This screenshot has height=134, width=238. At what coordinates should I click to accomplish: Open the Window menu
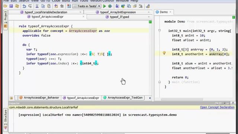pos(122,1)
